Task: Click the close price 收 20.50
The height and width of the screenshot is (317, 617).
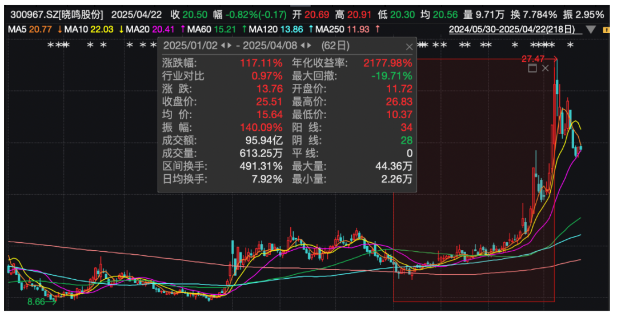Action: (189, 15)
